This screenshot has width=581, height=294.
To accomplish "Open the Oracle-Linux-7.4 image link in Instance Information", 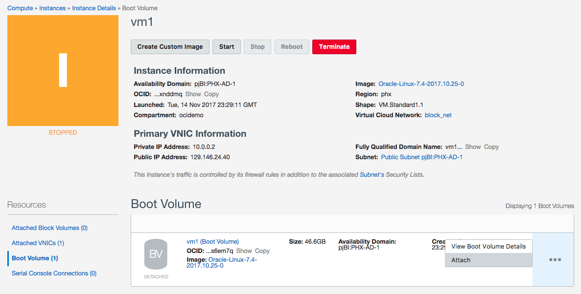I will pos(421,84).
